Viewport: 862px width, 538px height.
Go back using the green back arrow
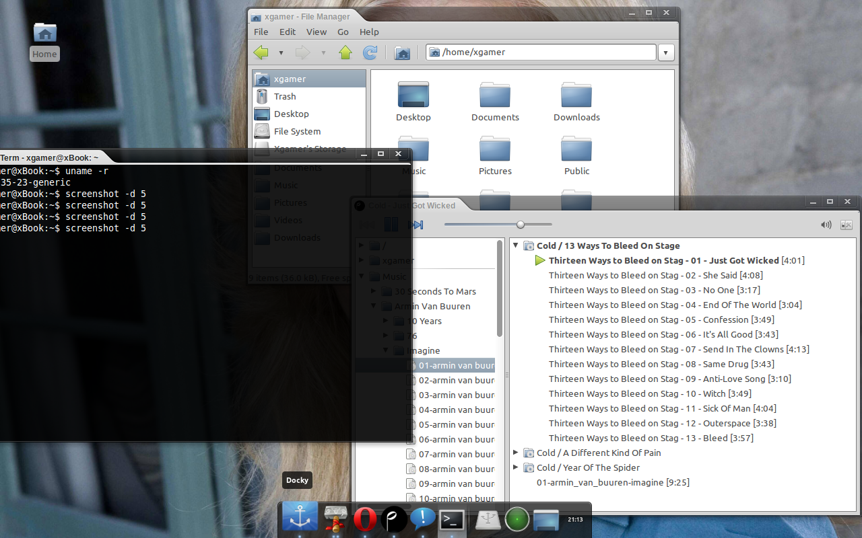point(261,52)
